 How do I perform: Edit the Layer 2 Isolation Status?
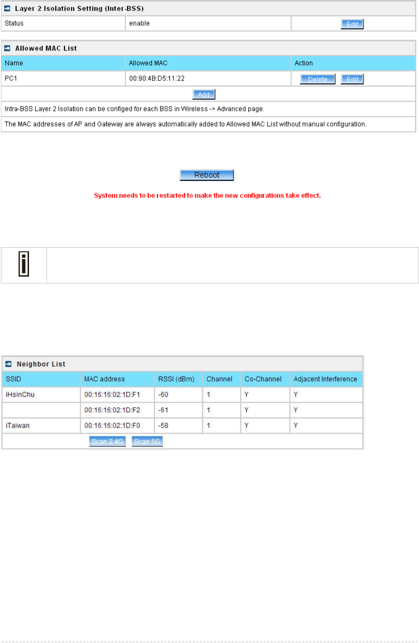[x=352, y=24]
